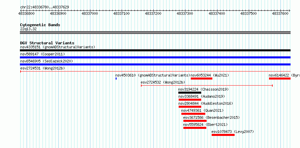Open nsv2804844 (Huddleston2016) label
300x148 pixels.
tap(206, 103)
